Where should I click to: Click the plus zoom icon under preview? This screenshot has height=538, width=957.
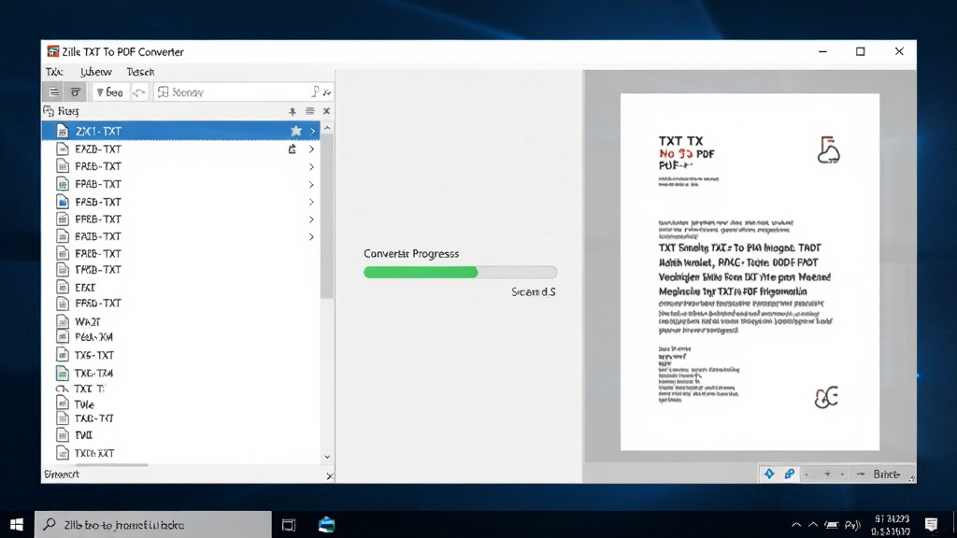point(828,474)
